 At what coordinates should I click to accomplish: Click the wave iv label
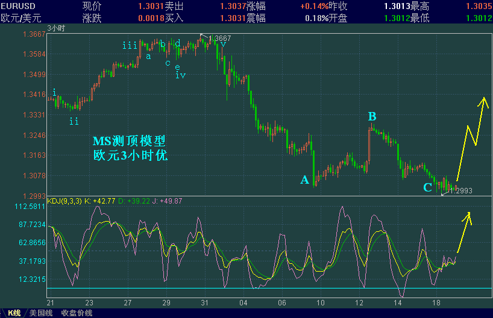point(180,75)
